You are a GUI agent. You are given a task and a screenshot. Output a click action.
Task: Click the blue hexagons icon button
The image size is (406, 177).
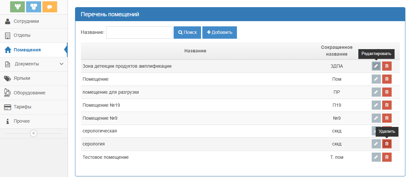click(34, 7)
